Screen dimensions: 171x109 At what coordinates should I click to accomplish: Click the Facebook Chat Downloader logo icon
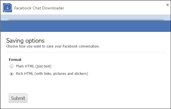point(7,8)
